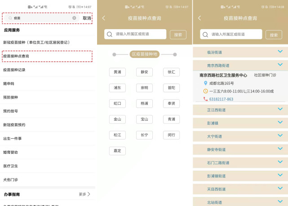Tap the 更多 arrow next to 办事指南
The image size is (288, 206).
[x=89, y=194]
